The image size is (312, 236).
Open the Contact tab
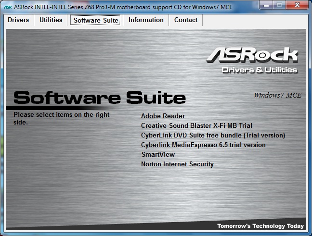[186, 20]
